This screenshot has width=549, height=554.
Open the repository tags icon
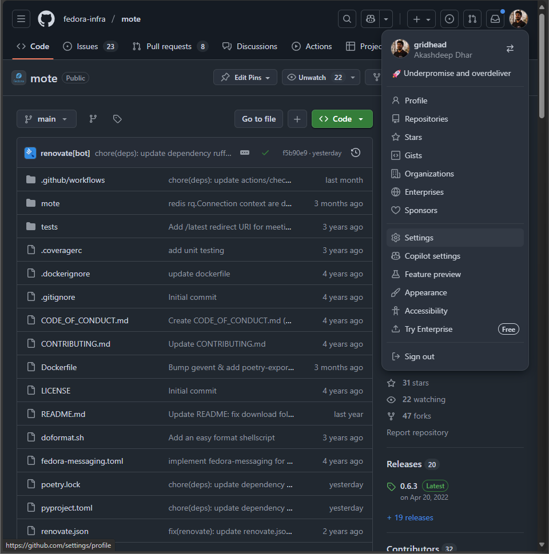click(x=117, y=119)
